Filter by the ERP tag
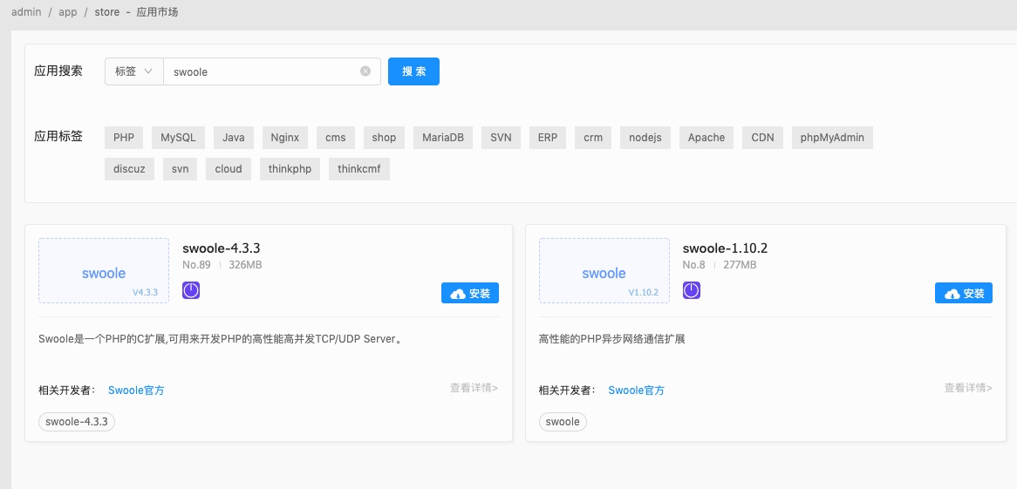Image resolution: width=1017 pixels, height=489 pixels. coord(548,138)
